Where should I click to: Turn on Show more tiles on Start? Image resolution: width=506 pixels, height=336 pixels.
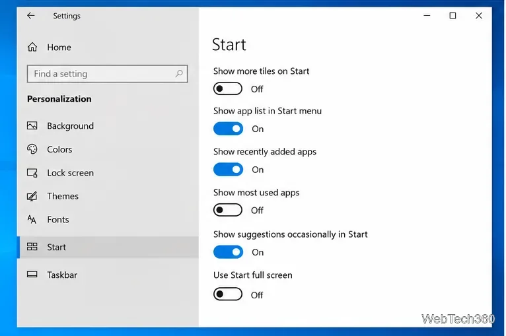pos(228,88)
